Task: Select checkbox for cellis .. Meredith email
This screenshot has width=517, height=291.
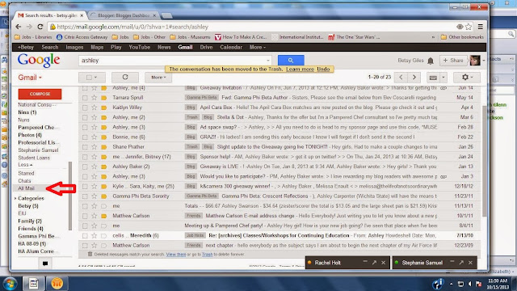Action: click(x=85, y=235)
